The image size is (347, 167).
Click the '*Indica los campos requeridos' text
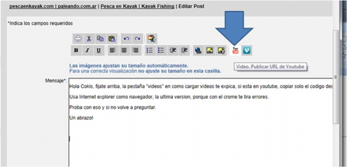coord(40,23)
